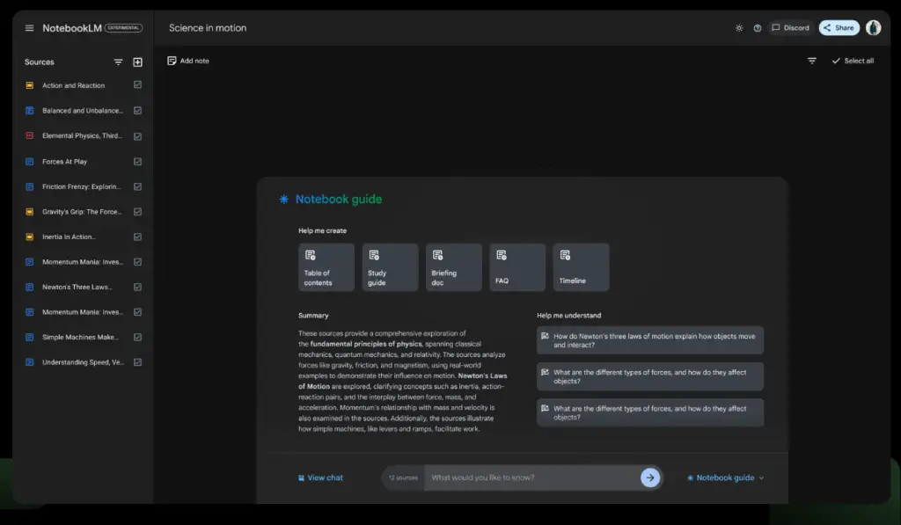Open the Simple Machines source
This screenshot has width=901, height=525.
click(x=80, y=338)
